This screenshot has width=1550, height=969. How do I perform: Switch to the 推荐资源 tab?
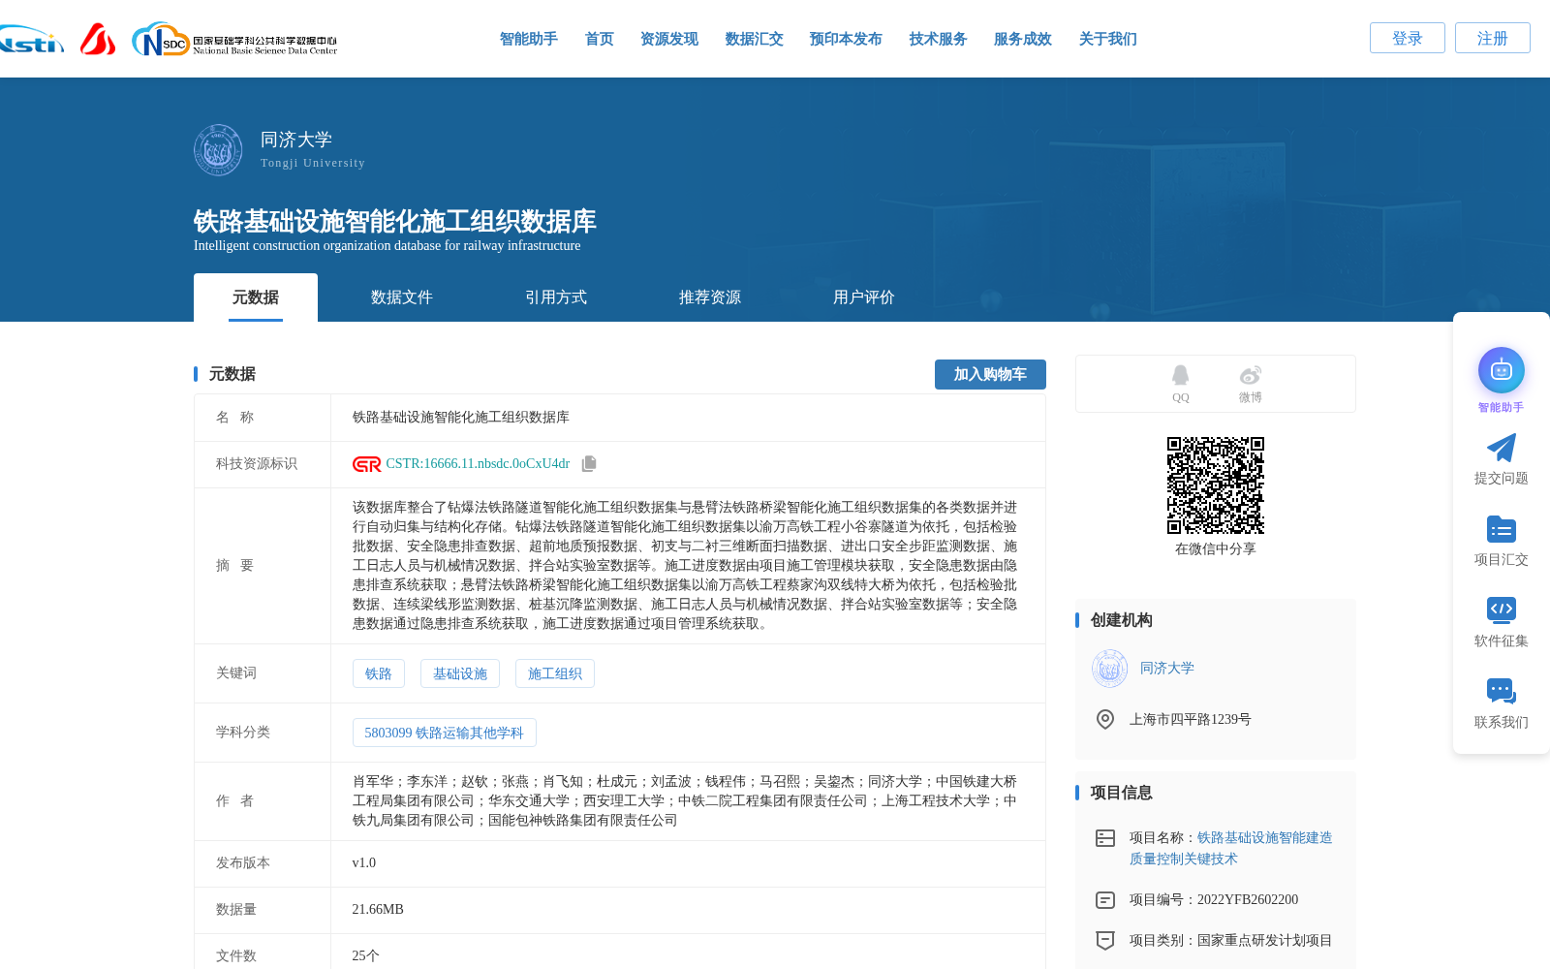(710, 297)
